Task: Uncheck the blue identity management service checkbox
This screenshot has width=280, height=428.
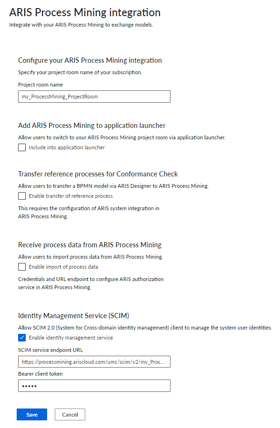Action: (22, 338)
